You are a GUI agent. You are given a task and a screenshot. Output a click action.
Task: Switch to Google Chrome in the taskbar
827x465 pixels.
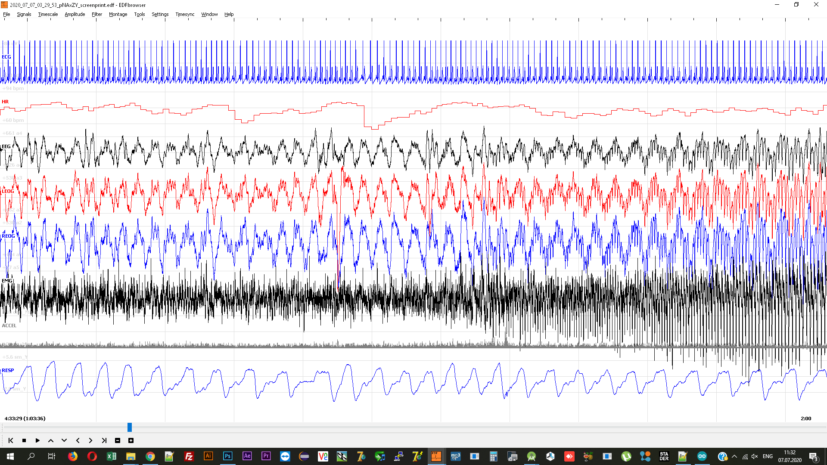[150, 456]
